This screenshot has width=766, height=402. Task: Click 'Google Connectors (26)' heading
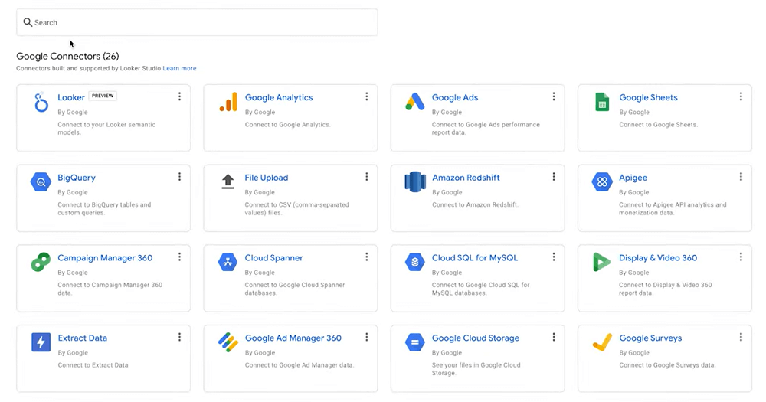coord(67,56)
